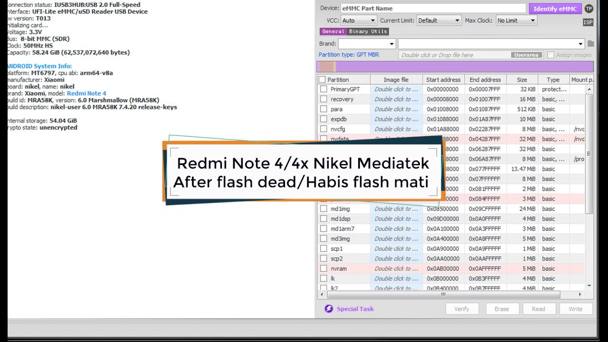Open the Current Limit Default dropdown
This screenshot has height=342, width=608.
click(439, 20)
